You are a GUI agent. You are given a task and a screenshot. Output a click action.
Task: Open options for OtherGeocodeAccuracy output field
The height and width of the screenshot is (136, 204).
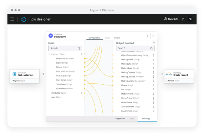(154, 55)
